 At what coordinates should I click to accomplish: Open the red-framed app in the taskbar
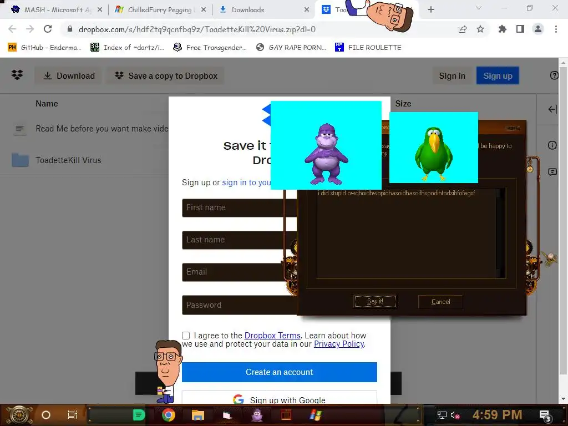pos(286,415)
